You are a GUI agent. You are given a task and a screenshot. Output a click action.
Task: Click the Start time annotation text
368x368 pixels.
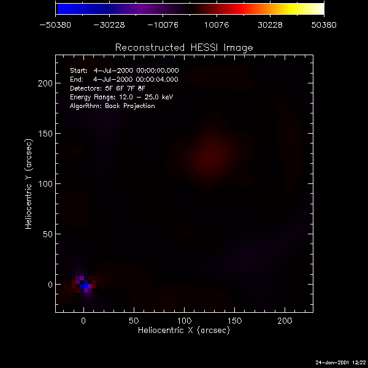coord(125,71)
